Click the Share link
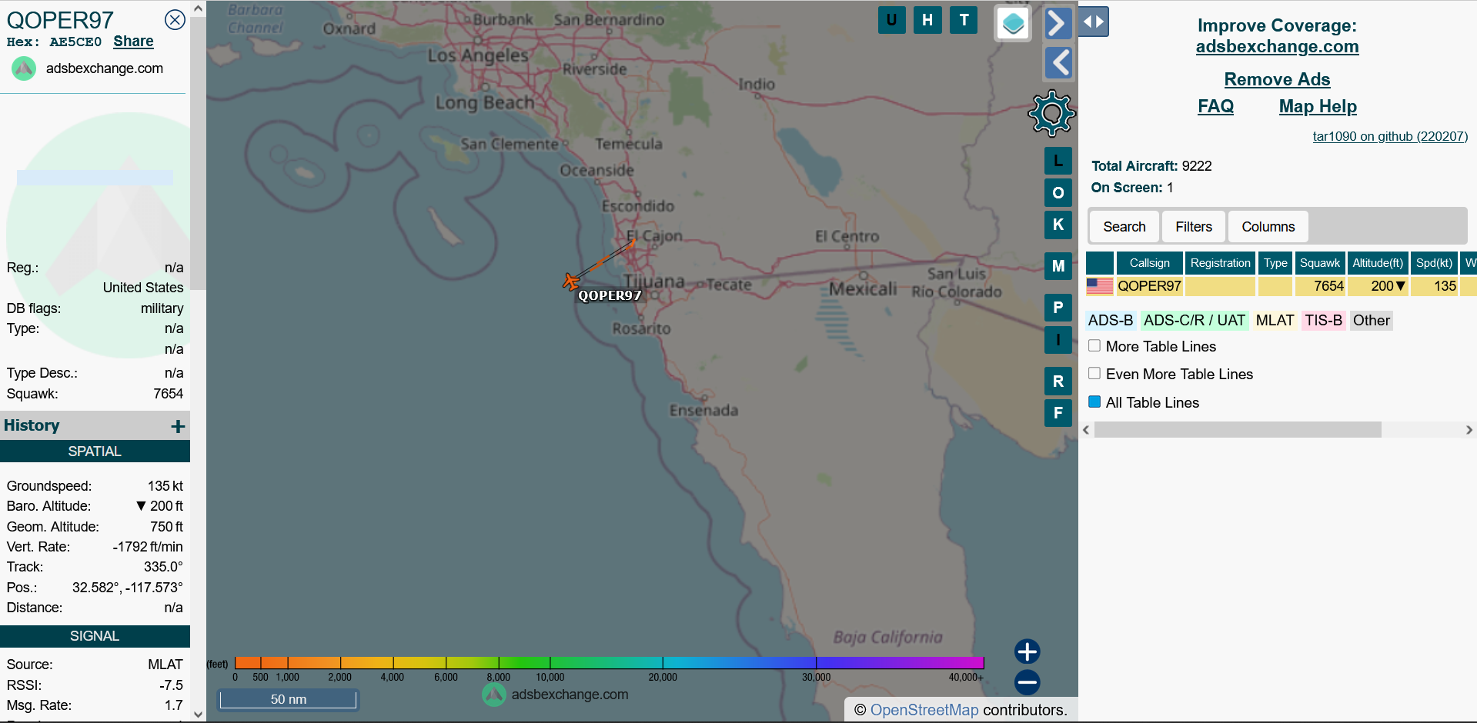The image size is (1477, 723). coord(133,42)
